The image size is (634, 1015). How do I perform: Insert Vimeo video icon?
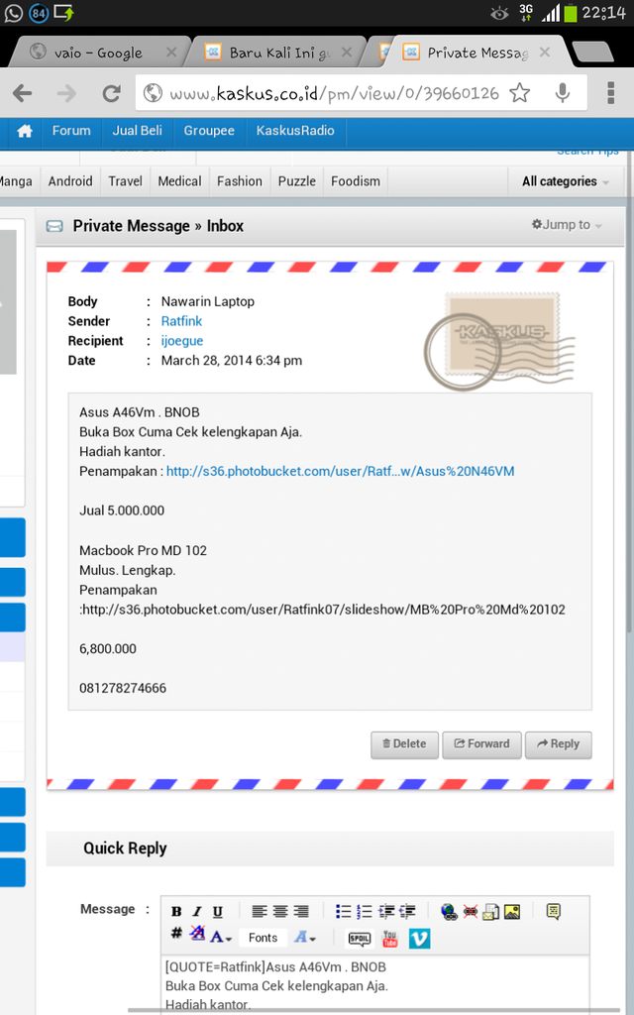click(x=419, y=938)
